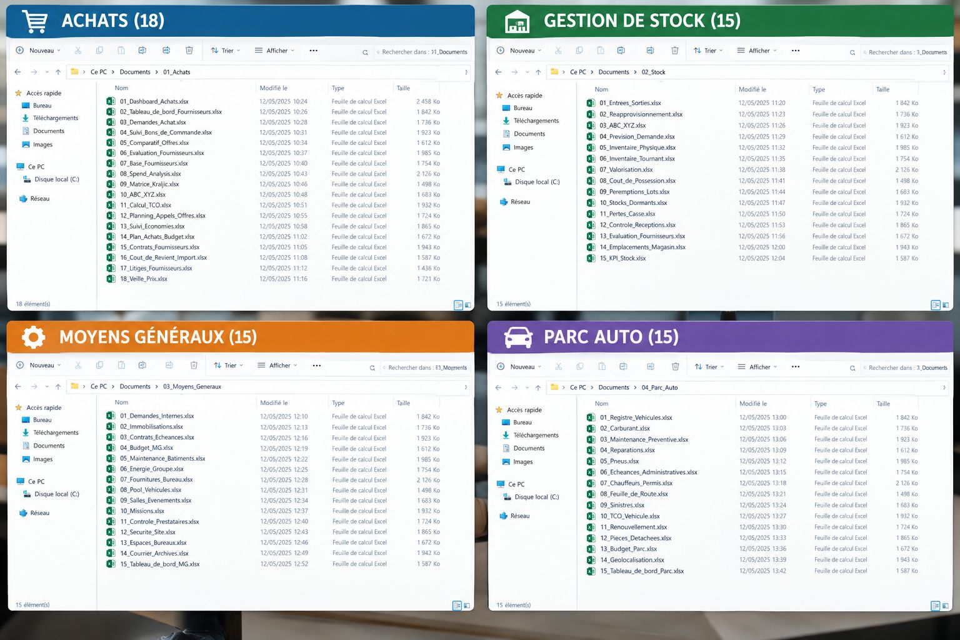Open the Trier dropdown in Achats window

pos(226,51)
